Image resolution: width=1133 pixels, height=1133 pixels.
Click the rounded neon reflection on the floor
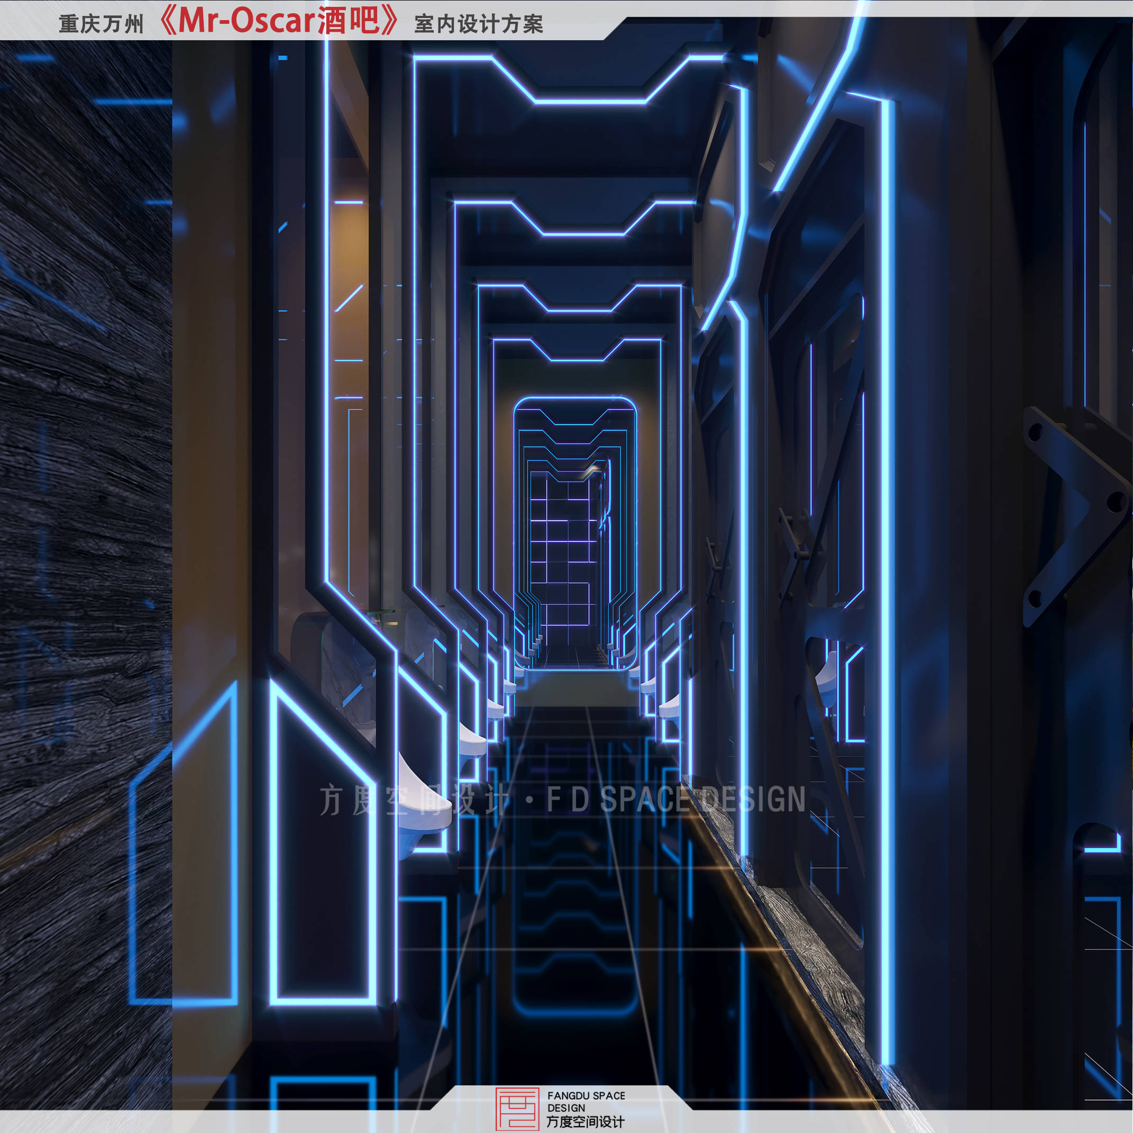[x=575, y=1008]
